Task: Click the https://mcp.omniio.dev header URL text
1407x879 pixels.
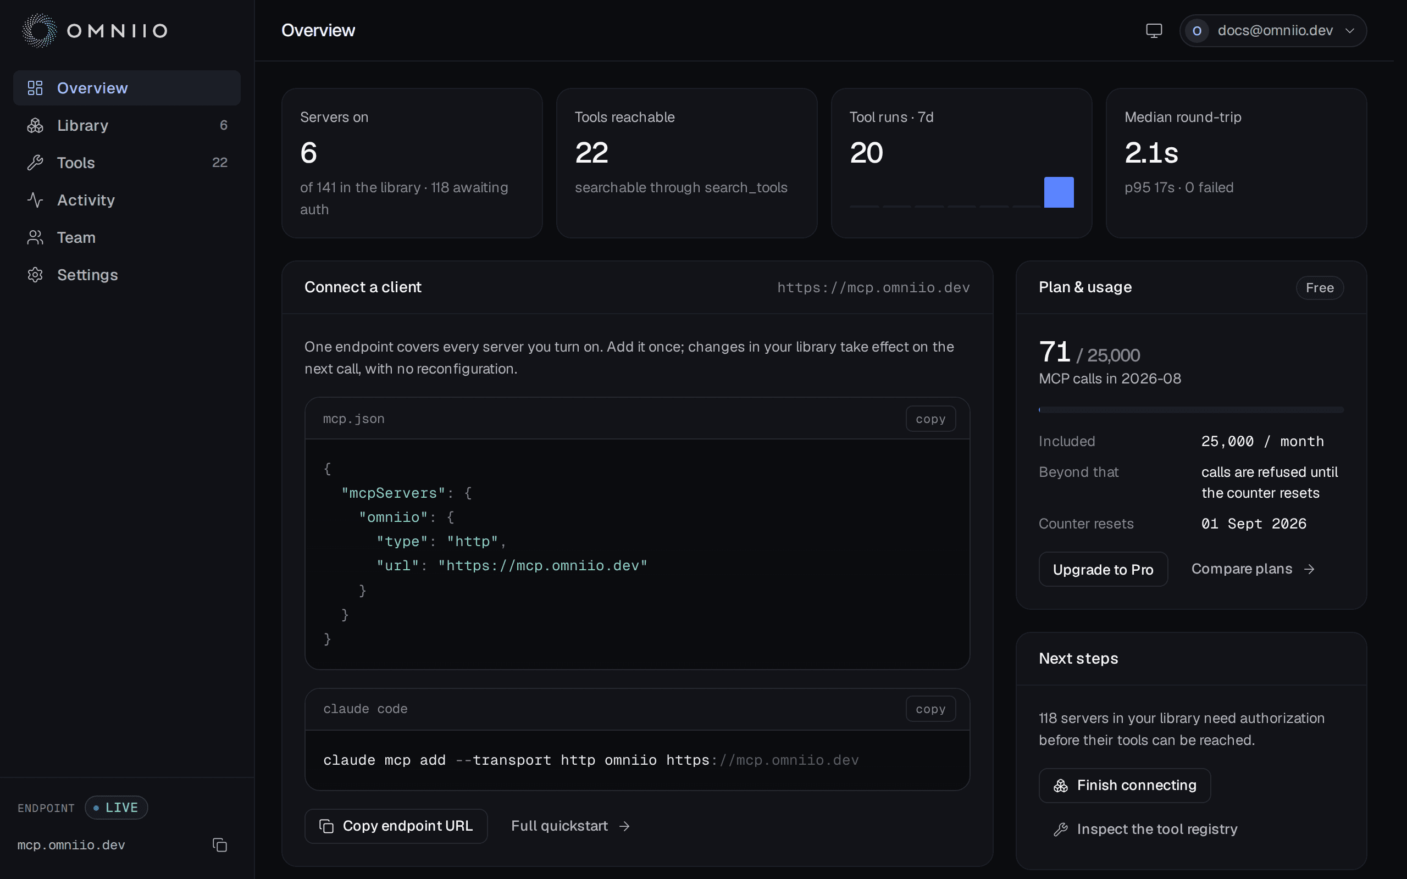Action: point(873,288)
